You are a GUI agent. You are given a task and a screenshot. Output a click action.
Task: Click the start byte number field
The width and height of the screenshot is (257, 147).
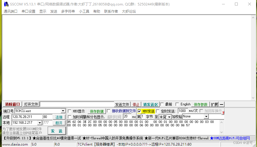143,117
